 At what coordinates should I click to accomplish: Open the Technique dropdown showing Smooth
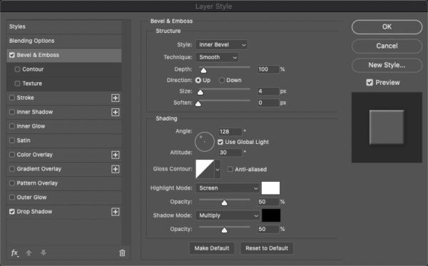click(x=217, y=57)
